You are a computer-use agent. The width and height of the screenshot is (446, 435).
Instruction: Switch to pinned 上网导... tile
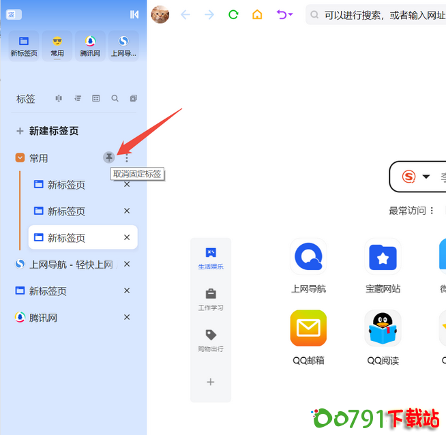[x=123, y=46]
